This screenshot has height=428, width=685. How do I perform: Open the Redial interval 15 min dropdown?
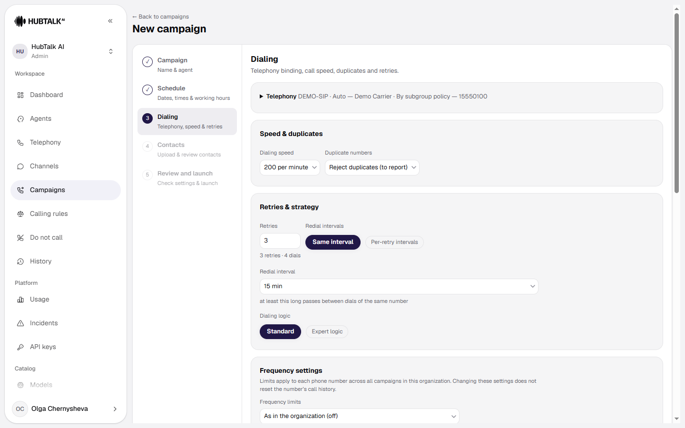399,286
